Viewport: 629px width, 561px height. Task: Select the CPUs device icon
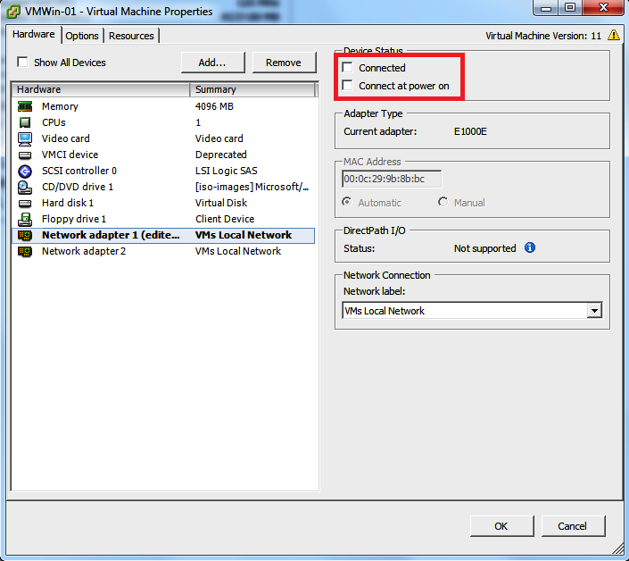[x=25, y=122]
